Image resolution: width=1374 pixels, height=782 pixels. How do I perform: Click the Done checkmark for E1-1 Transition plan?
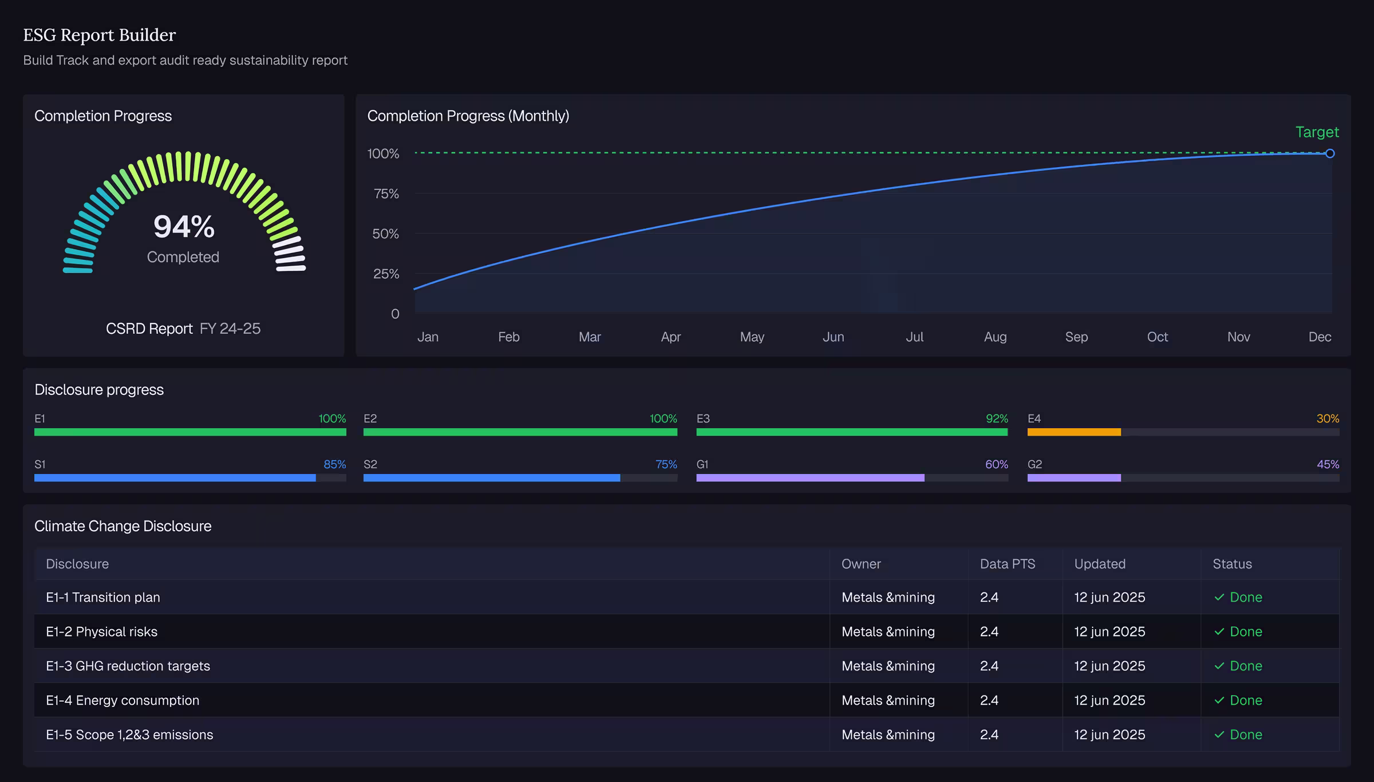point(1219,597)
